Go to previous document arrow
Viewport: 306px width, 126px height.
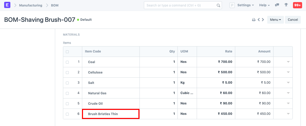click(259, 20)
